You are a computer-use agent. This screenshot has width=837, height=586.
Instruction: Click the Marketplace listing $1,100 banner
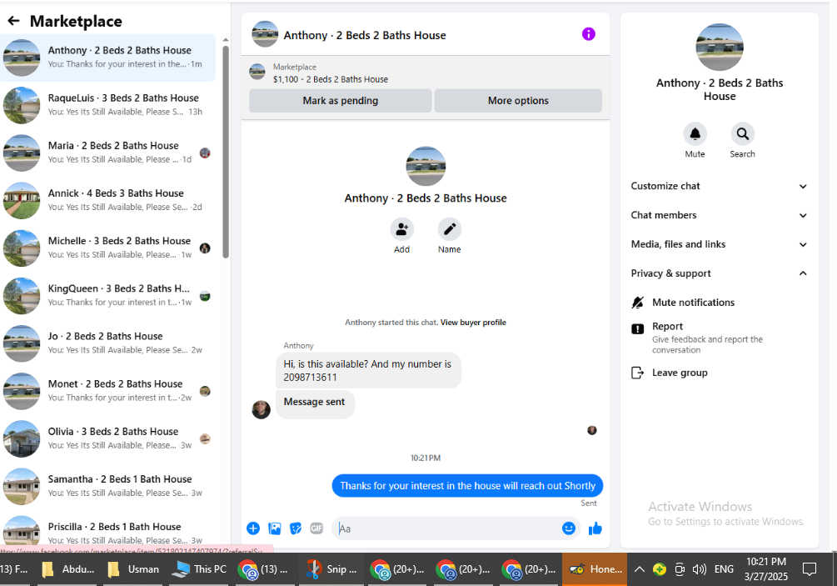point(426,73)
